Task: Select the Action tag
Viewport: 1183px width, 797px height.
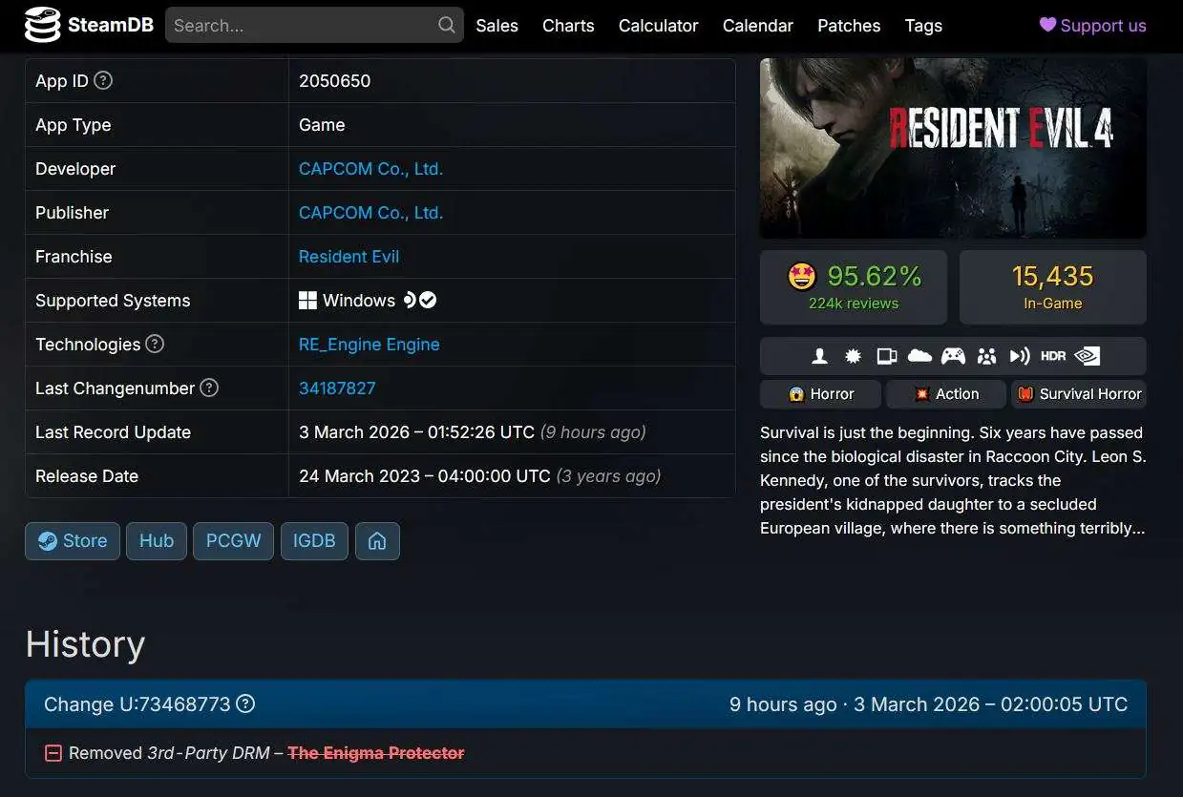Action: point(946,394)
